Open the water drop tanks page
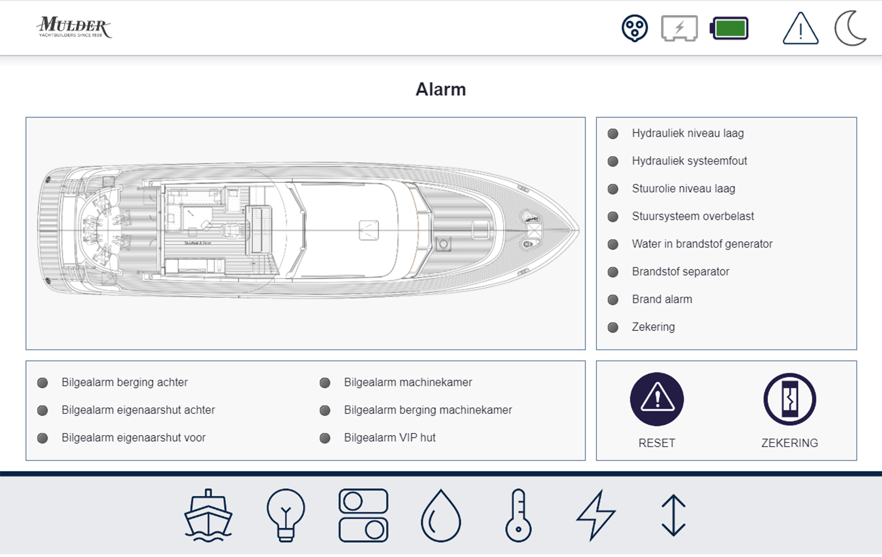Viewport: 882px width, 557px height. coord(441,515)
